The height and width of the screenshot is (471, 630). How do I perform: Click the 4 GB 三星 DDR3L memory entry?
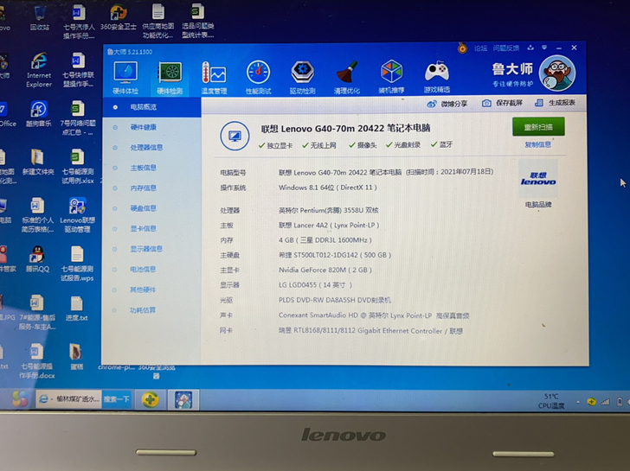[325, 240]
